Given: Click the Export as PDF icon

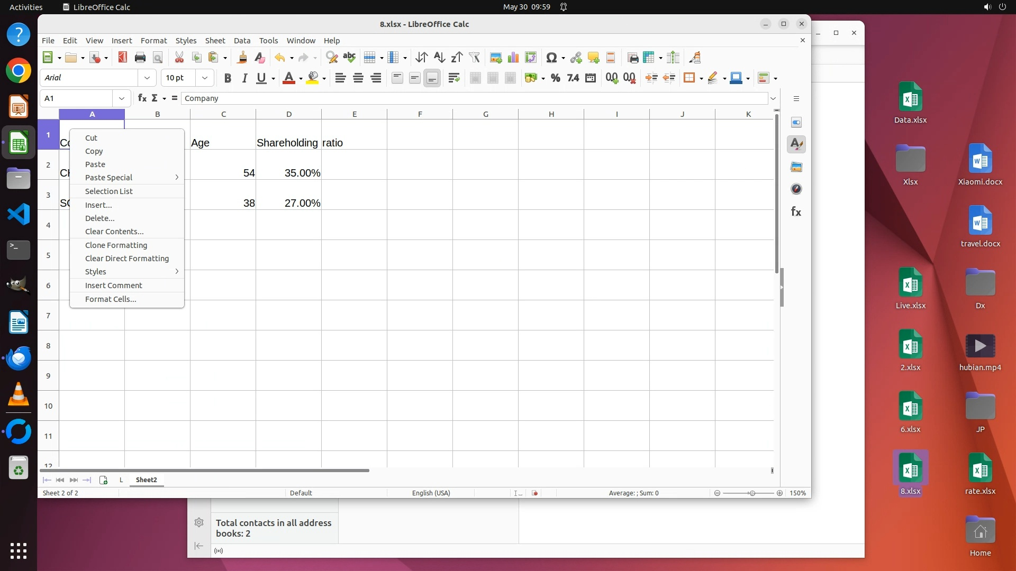Looking at the screenshot, I should tap(122, 58).
